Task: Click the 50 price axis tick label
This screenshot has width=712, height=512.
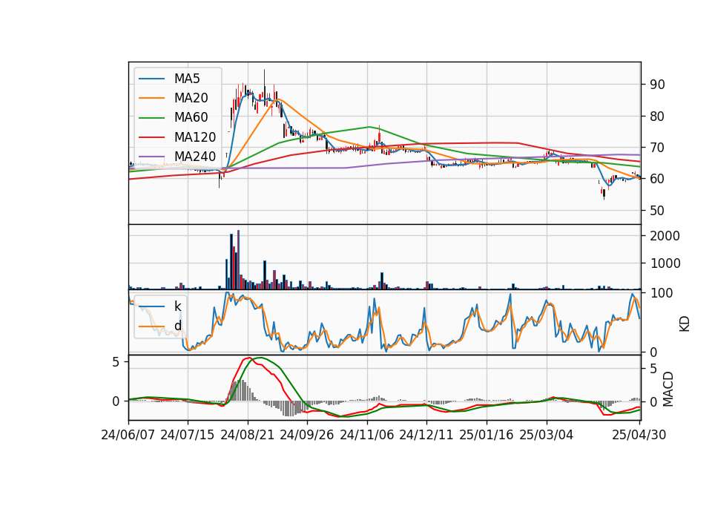Action: (658, 211)
